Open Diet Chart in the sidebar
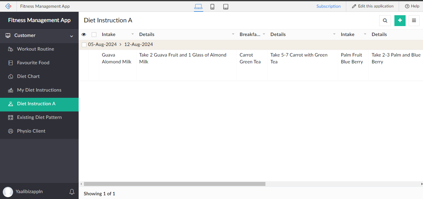 point(28,76)
